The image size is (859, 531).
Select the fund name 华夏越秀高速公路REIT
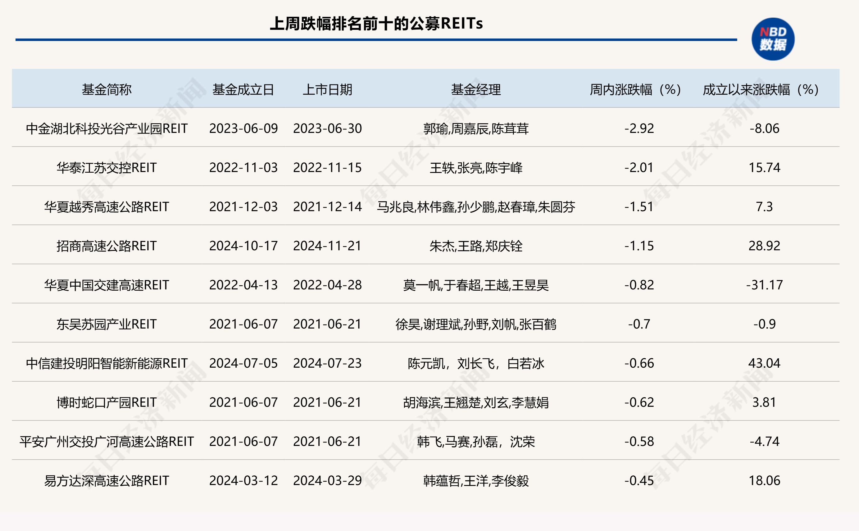pos(107,207)
